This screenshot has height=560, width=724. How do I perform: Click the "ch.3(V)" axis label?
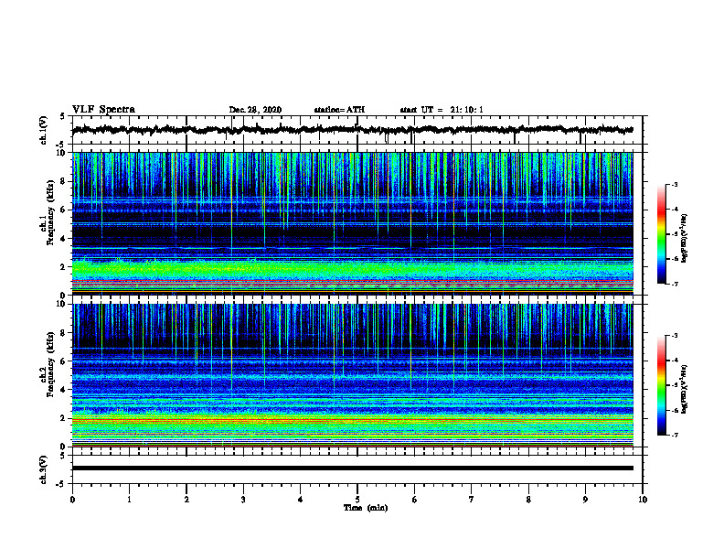(x=44, y=469)
